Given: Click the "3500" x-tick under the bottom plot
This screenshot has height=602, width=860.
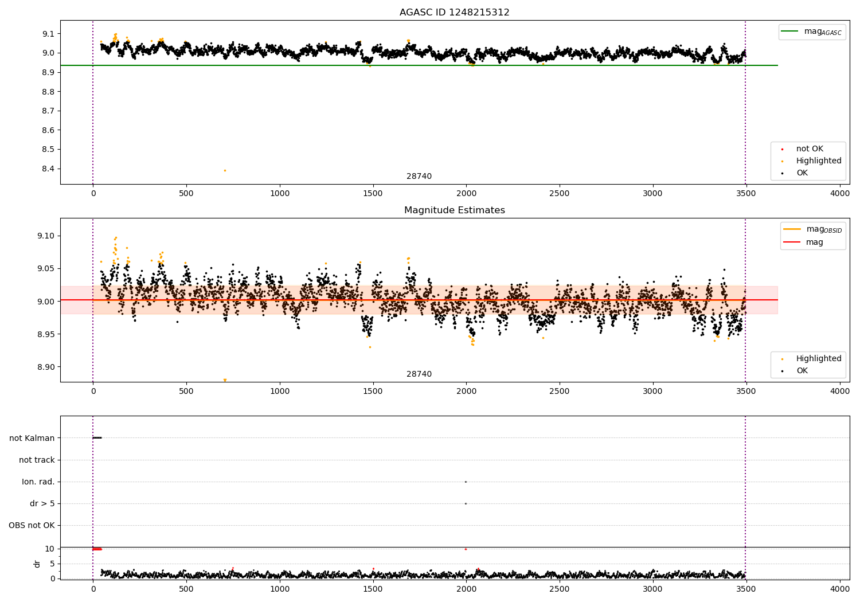Looking at the screenshot, I should click(746, 589).
